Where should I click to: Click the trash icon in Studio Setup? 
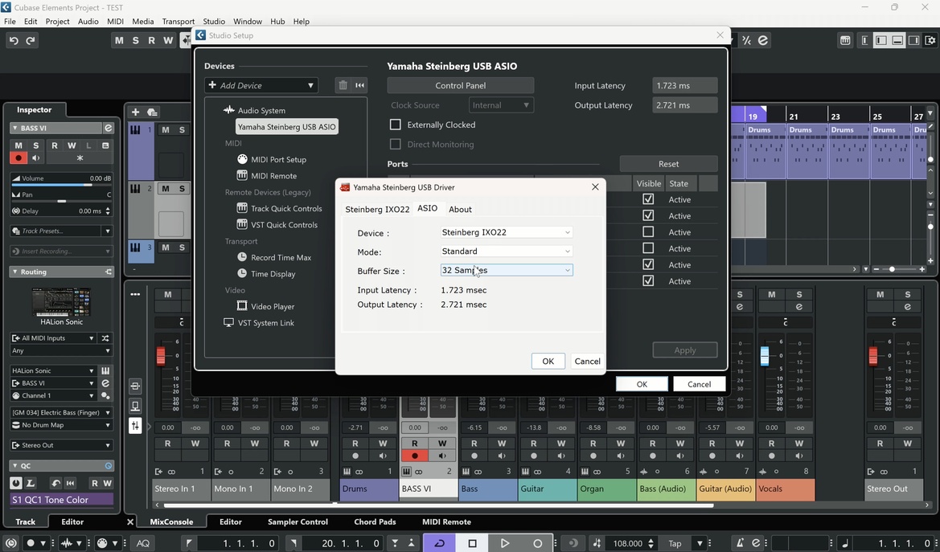(343, 85)
